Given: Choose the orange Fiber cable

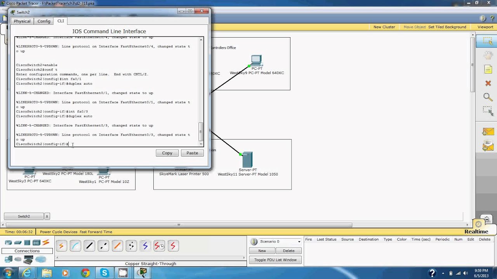Looking at the screenshot, I should pos(117,246).
